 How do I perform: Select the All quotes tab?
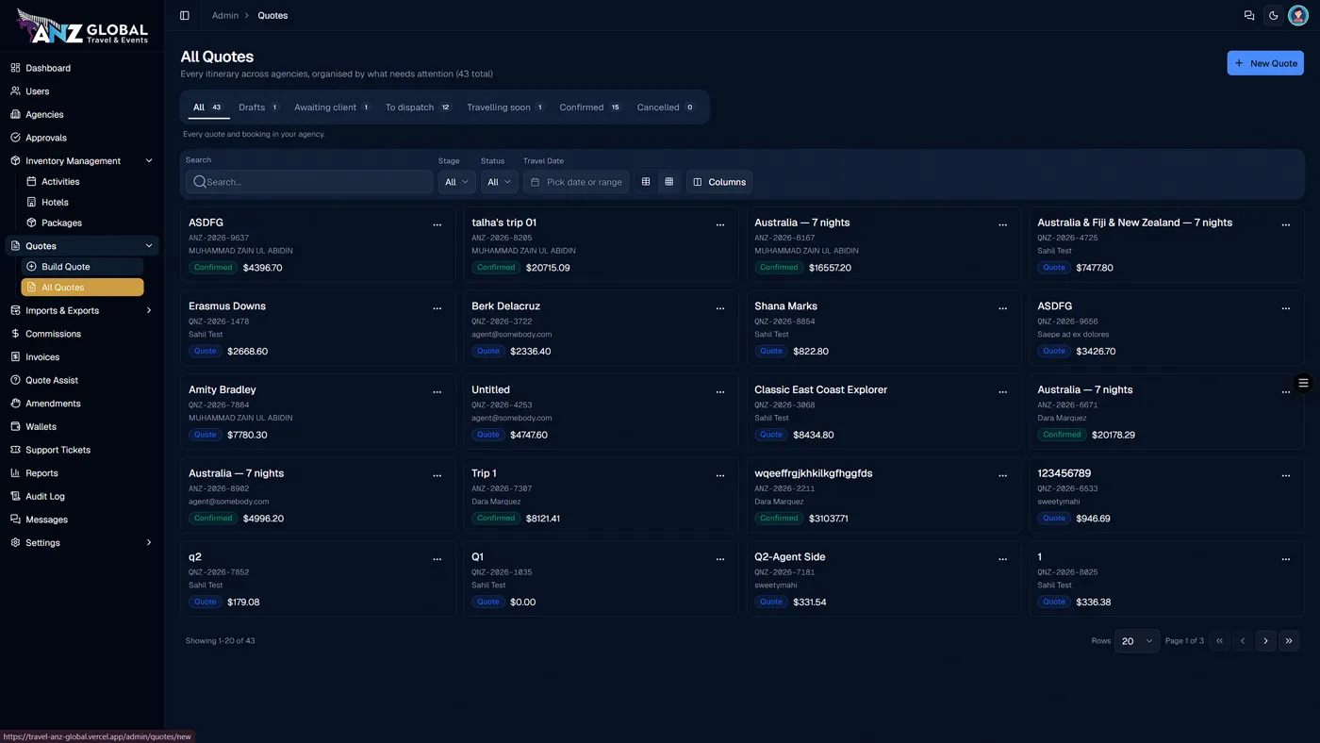[x=207, y=107]
